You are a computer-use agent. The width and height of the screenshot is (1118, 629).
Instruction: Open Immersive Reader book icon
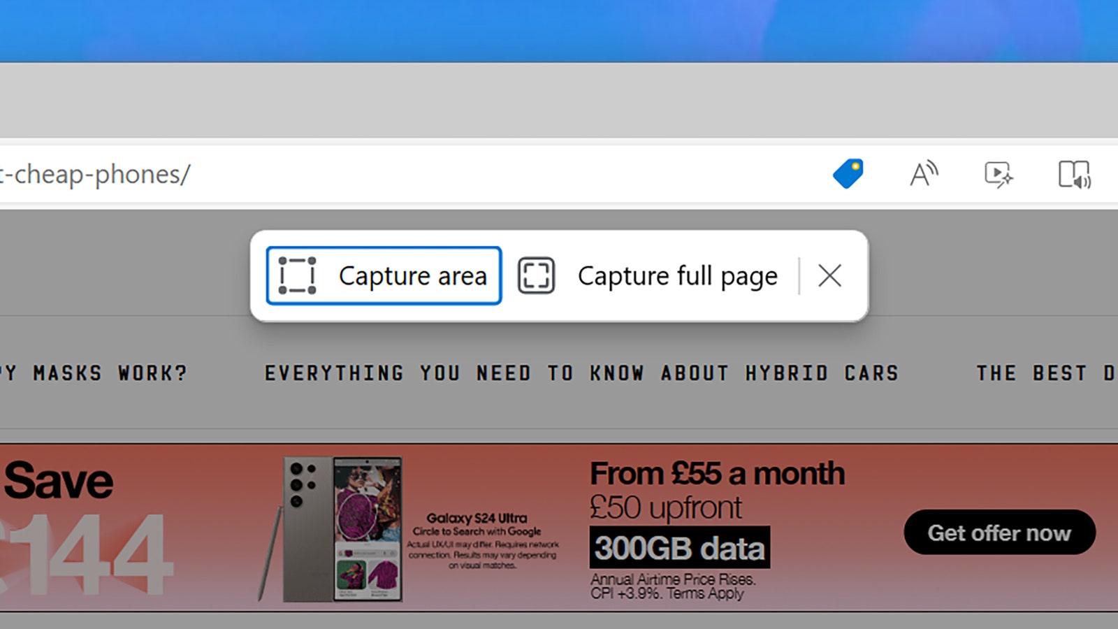pos(1074,175)
